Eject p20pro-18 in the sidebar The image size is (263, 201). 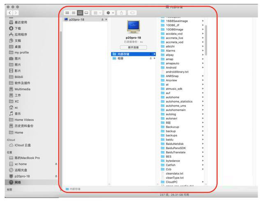pos(56,176)
